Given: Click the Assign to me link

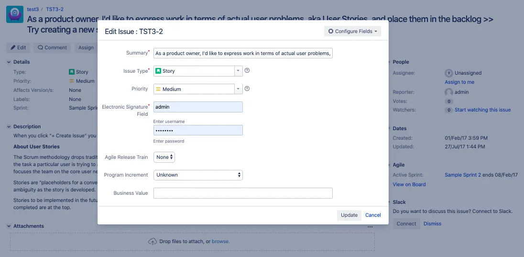Looking at the screenshot, I should [x=459, y=82].
